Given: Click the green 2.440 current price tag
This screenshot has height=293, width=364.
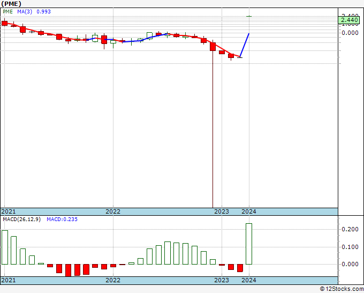Looking at the screenshot, I should 349,20.
